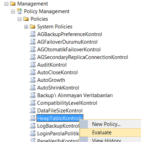Image resolution: width=141 pixels, height=142 pixels.
Task: Collapse the Policies folder
Action: click(x=19, y=19)
